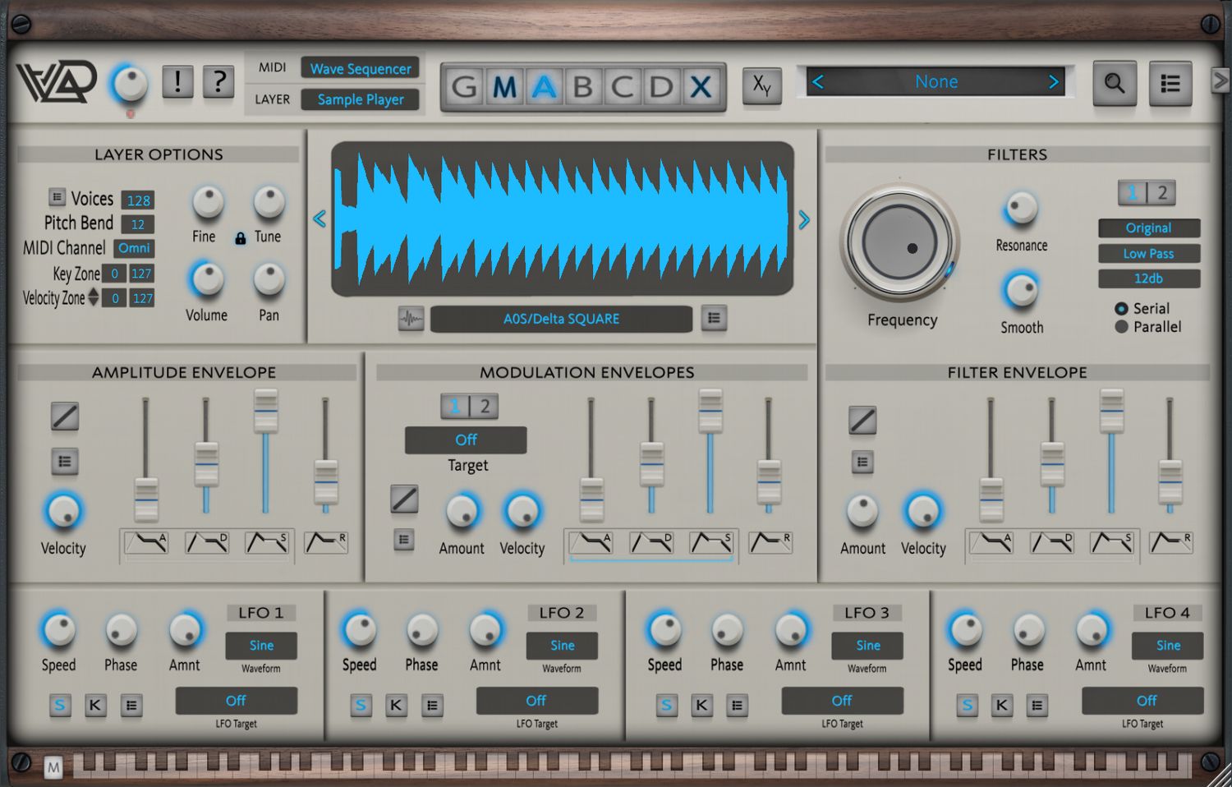
Task: Click the Sample Player layer button
Action: pyautogui.click(x=361, y=99)
